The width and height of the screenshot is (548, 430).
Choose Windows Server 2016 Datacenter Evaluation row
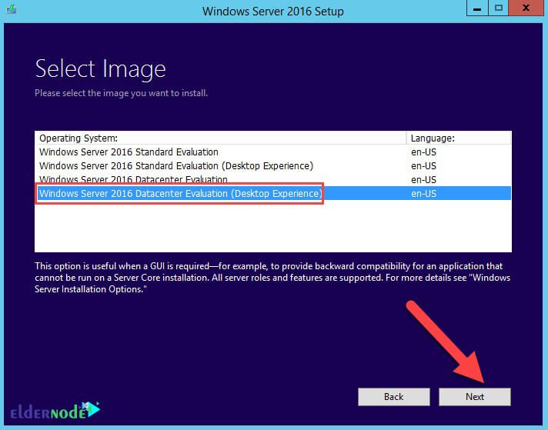click(273, 179)
